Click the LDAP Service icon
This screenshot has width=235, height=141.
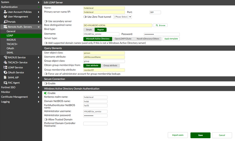5,67
